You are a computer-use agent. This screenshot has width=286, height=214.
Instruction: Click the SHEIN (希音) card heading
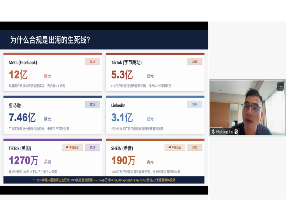pyautogui.click(x=122, y=148)
